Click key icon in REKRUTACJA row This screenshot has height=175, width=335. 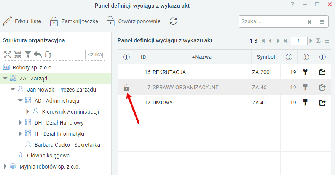point(306,72)
